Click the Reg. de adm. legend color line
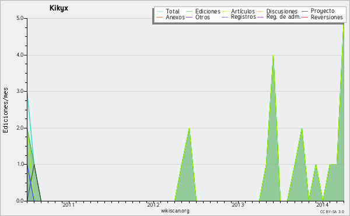Image resolution: width=350 pixels, height=216 pixels. (x=261, y=17)
